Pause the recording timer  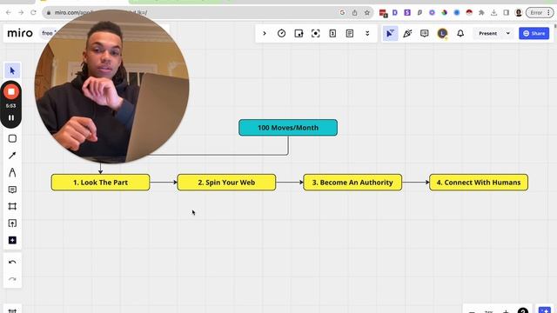point(11,118)
